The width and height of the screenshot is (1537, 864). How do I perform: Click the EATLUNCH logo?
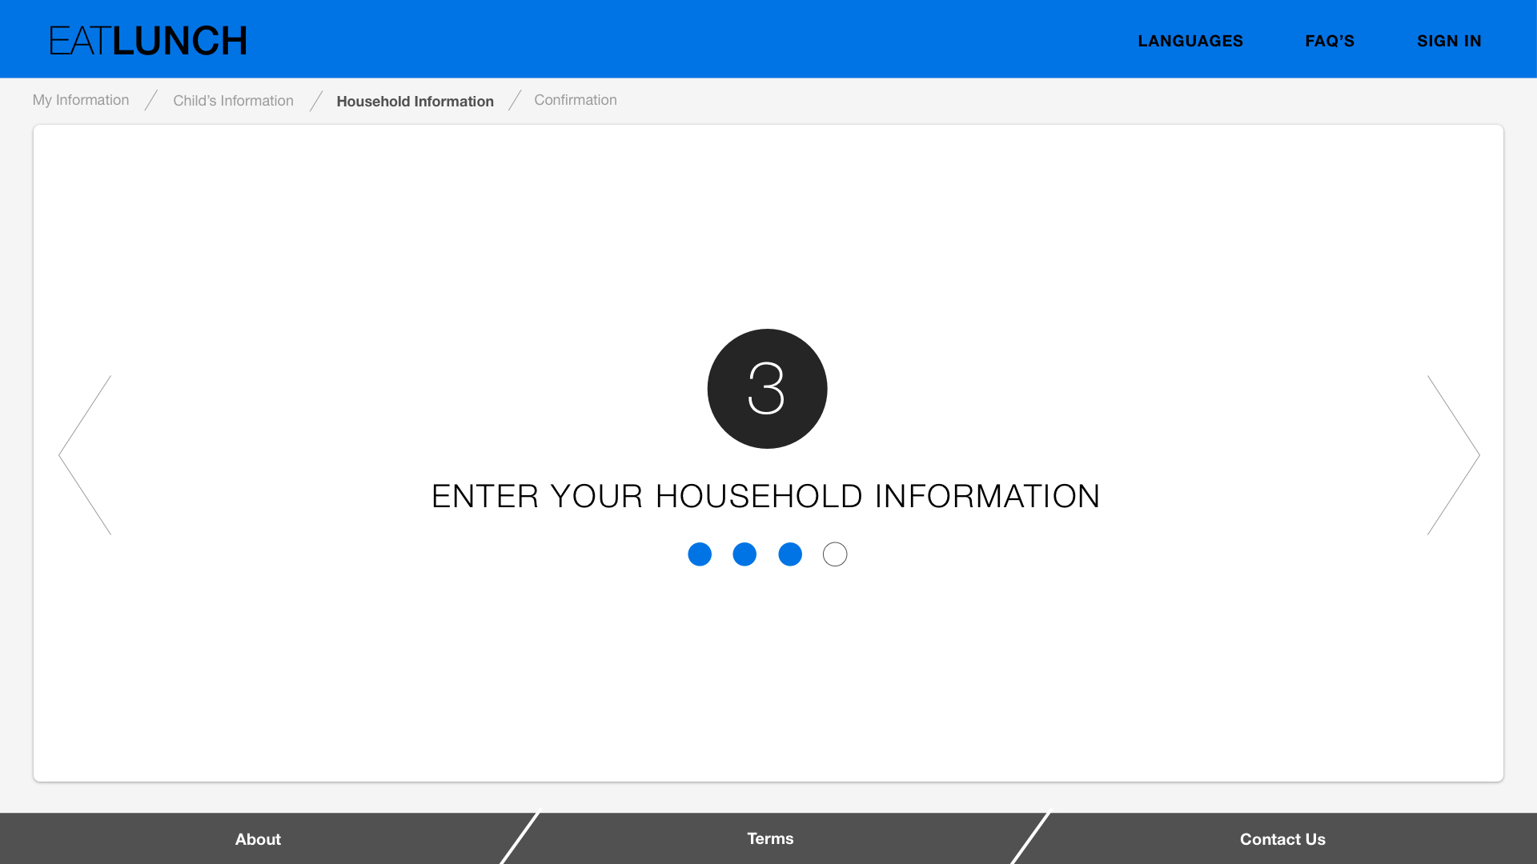pos(148,41)
